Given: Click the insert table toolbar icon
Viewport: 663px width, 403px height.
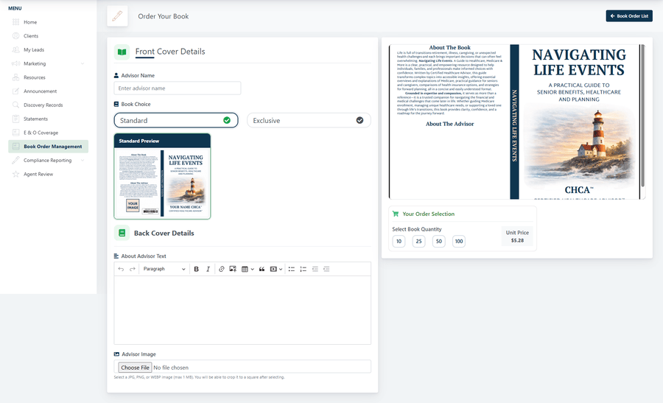Looking at the screenshot, I should (x=245, y=269).
